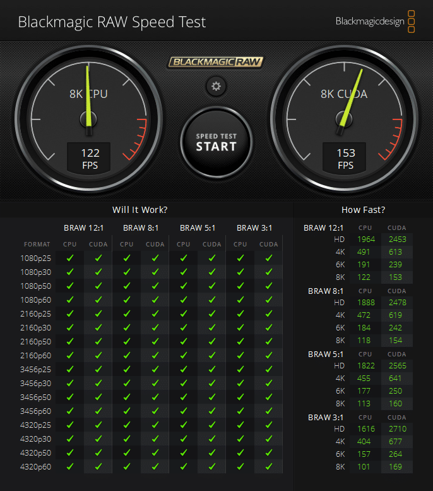Click the 122 FPS readout
Image resolution: width=433 pixels, height=491 pixels.
coord(90,159)
